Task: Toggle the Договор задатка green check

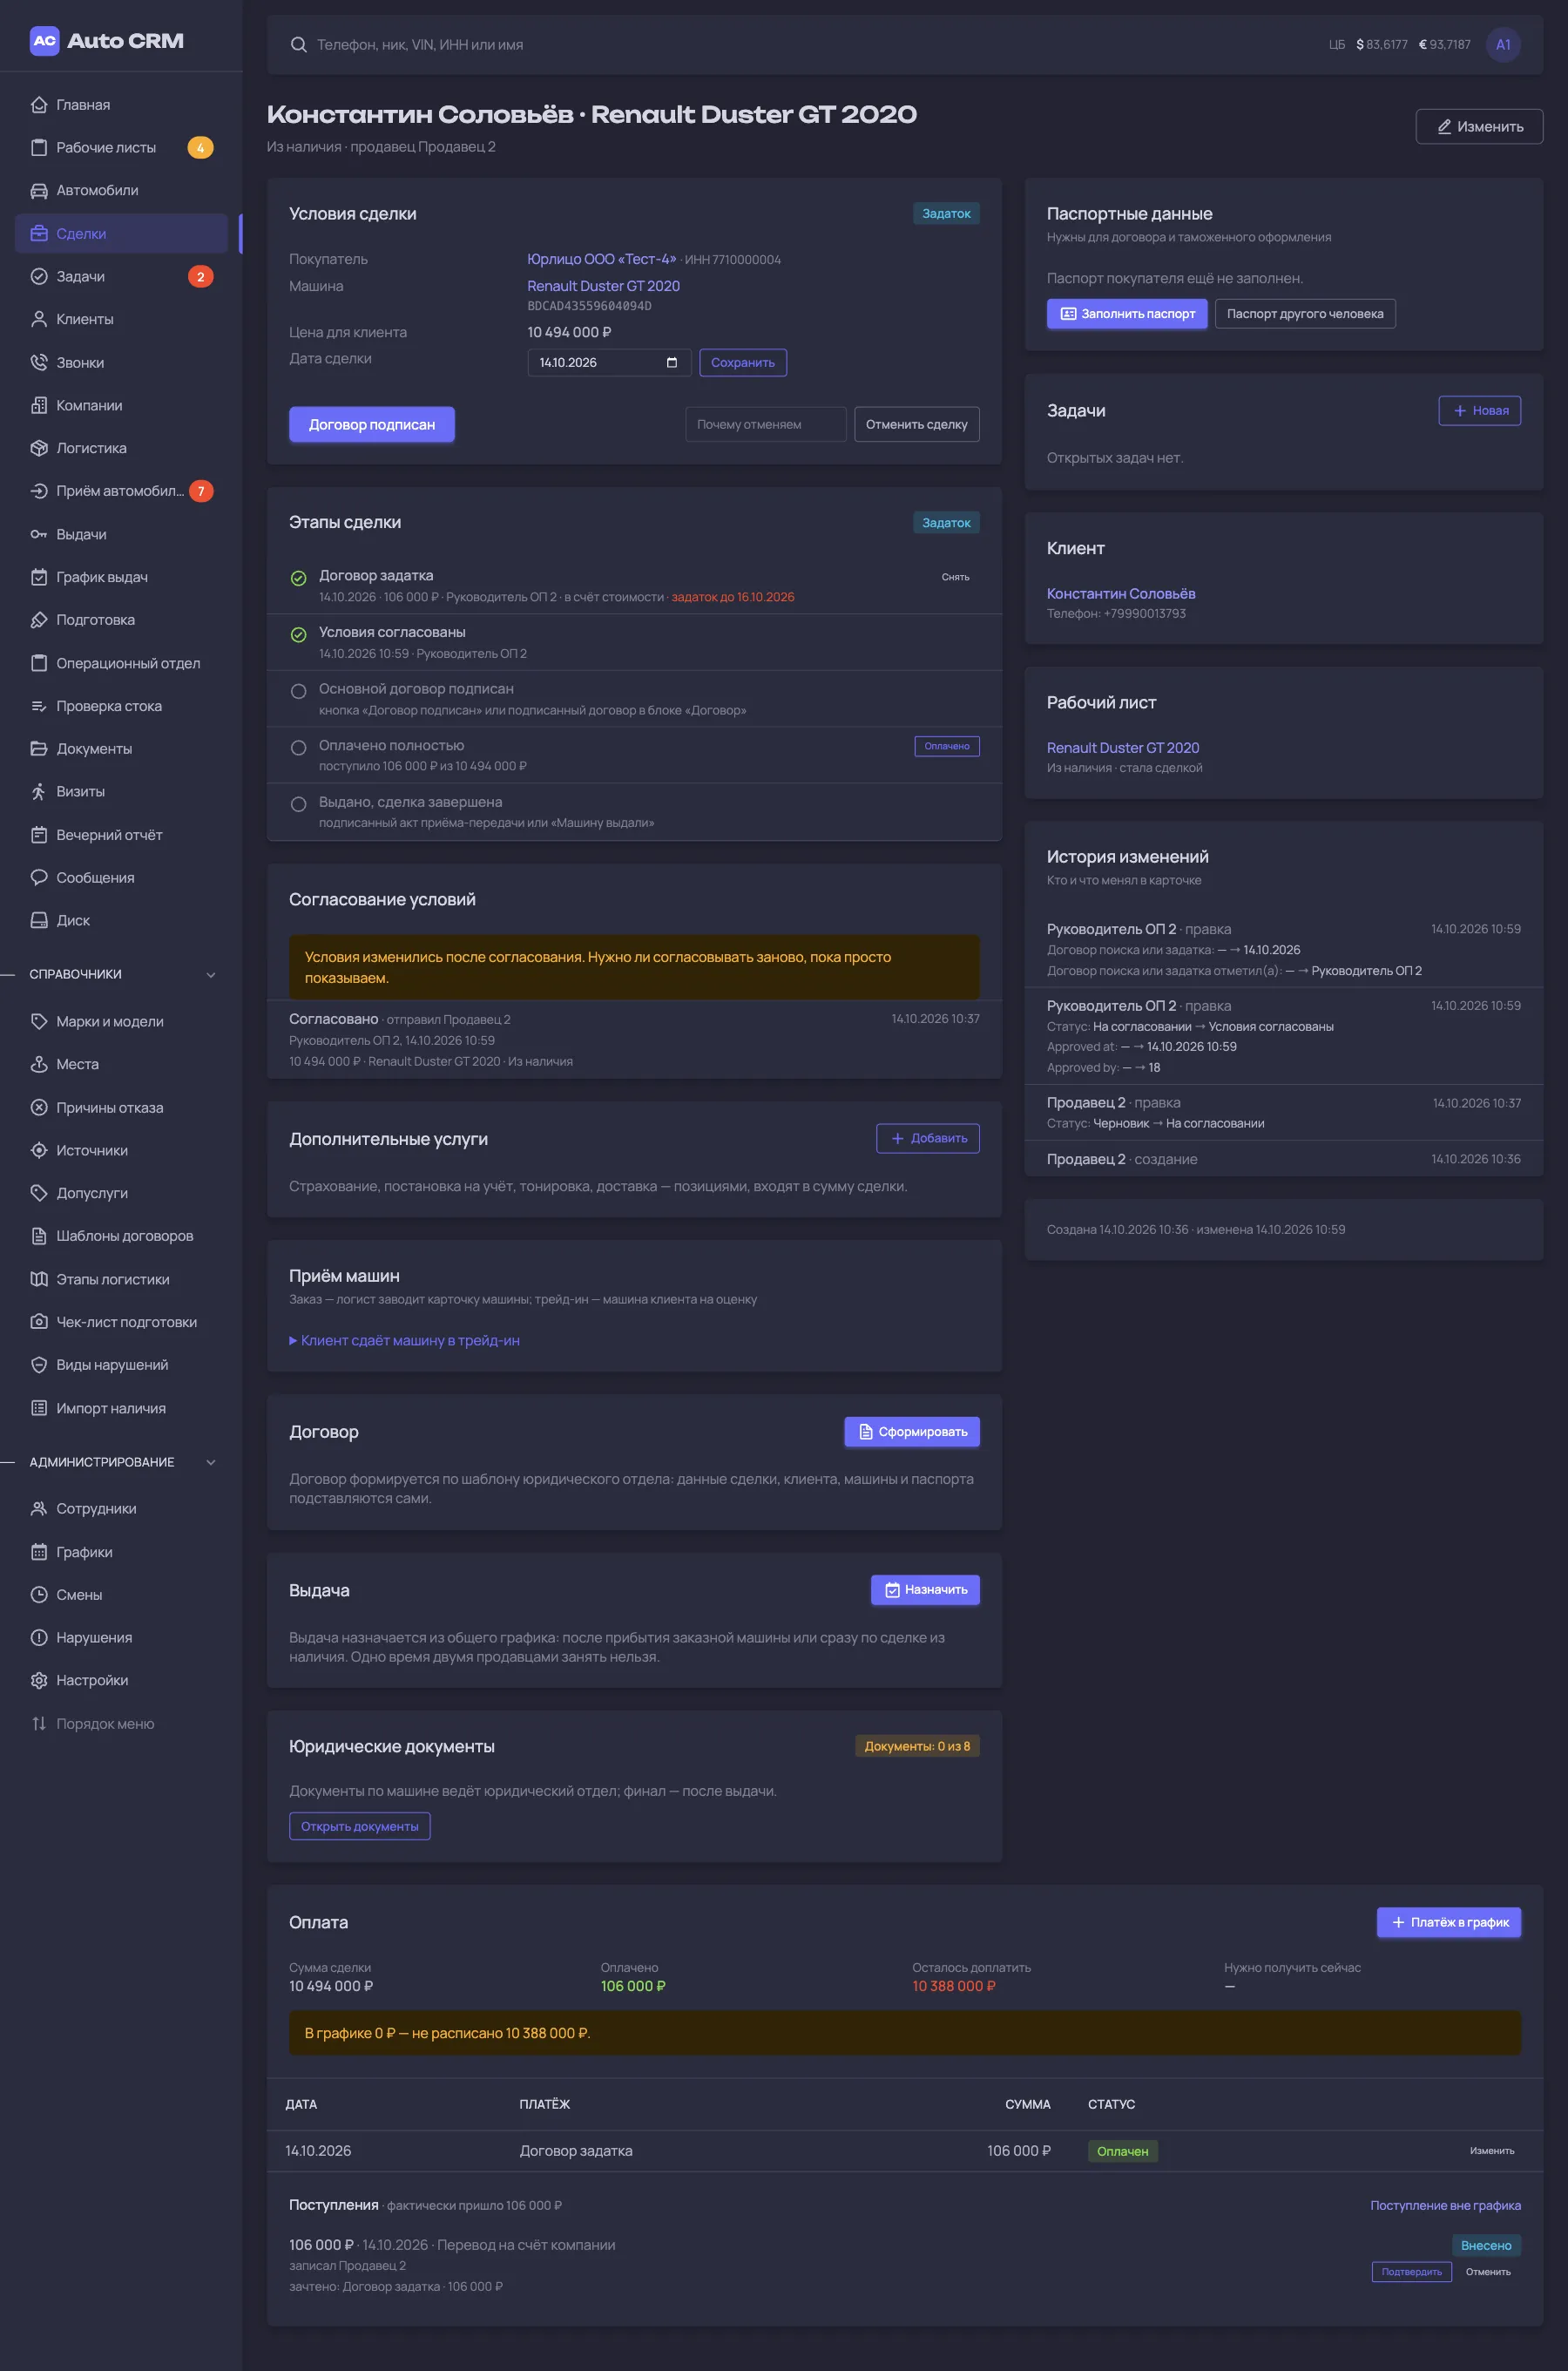Action: (298, 578)
